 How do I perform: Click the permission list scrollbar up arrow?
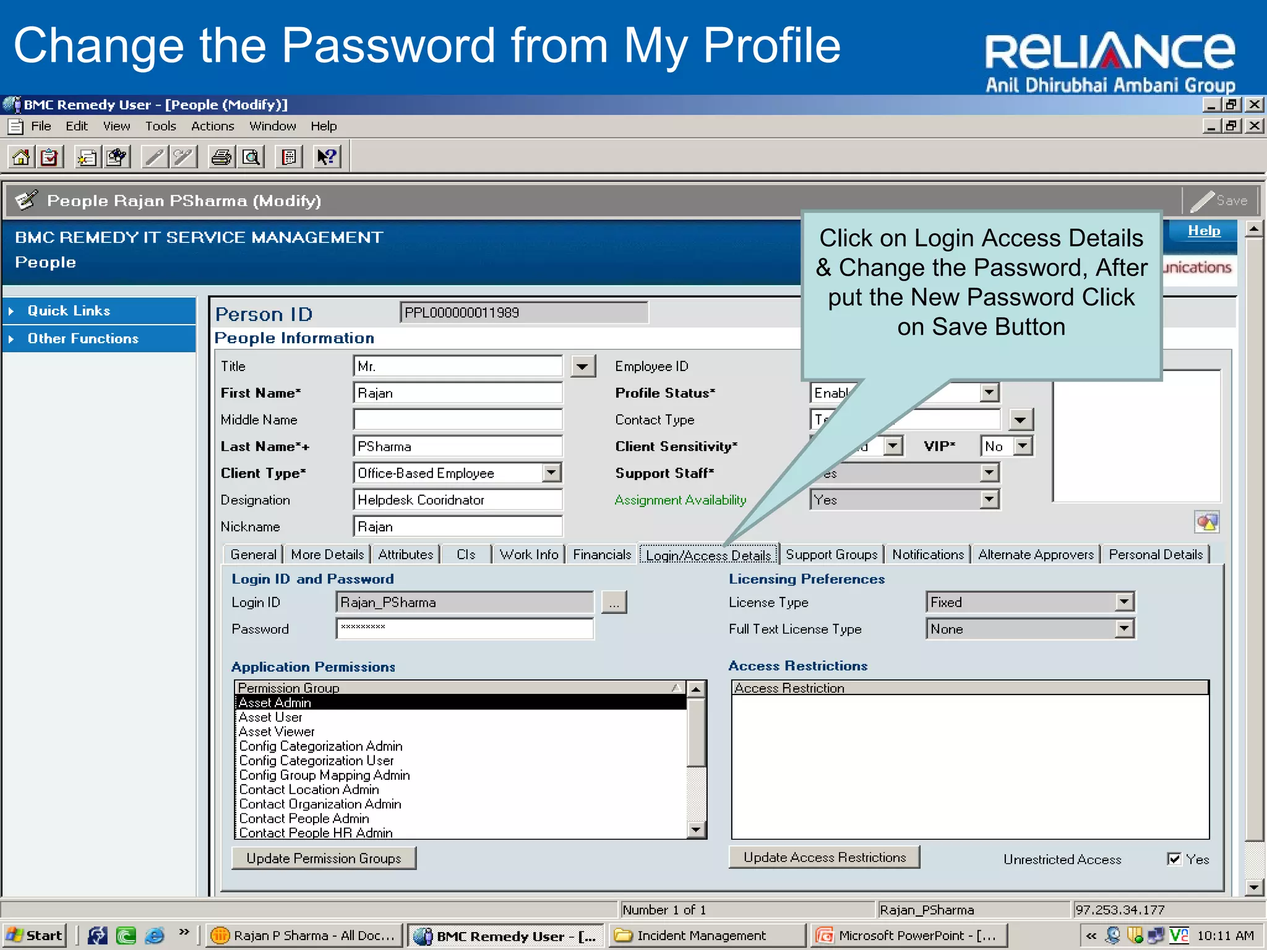pyautogui.click(x=697, y=689)
